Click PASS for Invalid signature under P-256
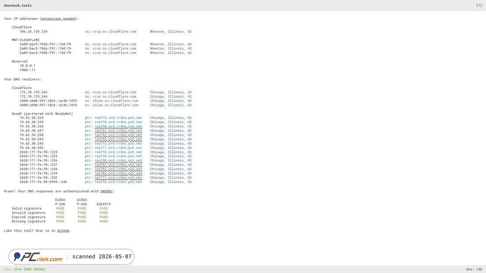Image resolution: width=486 pixels, height=273 pixels. point(60,213)
